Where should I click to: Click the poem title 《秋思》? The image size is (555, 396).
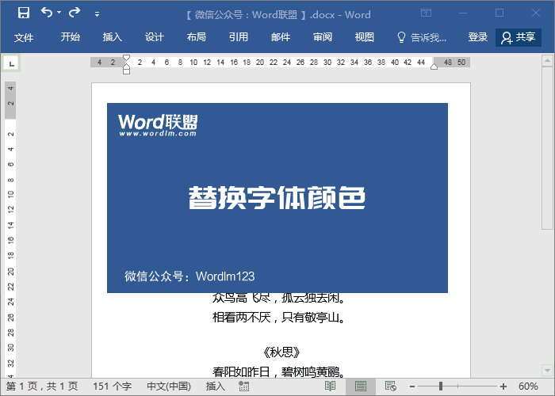[281, 352]
